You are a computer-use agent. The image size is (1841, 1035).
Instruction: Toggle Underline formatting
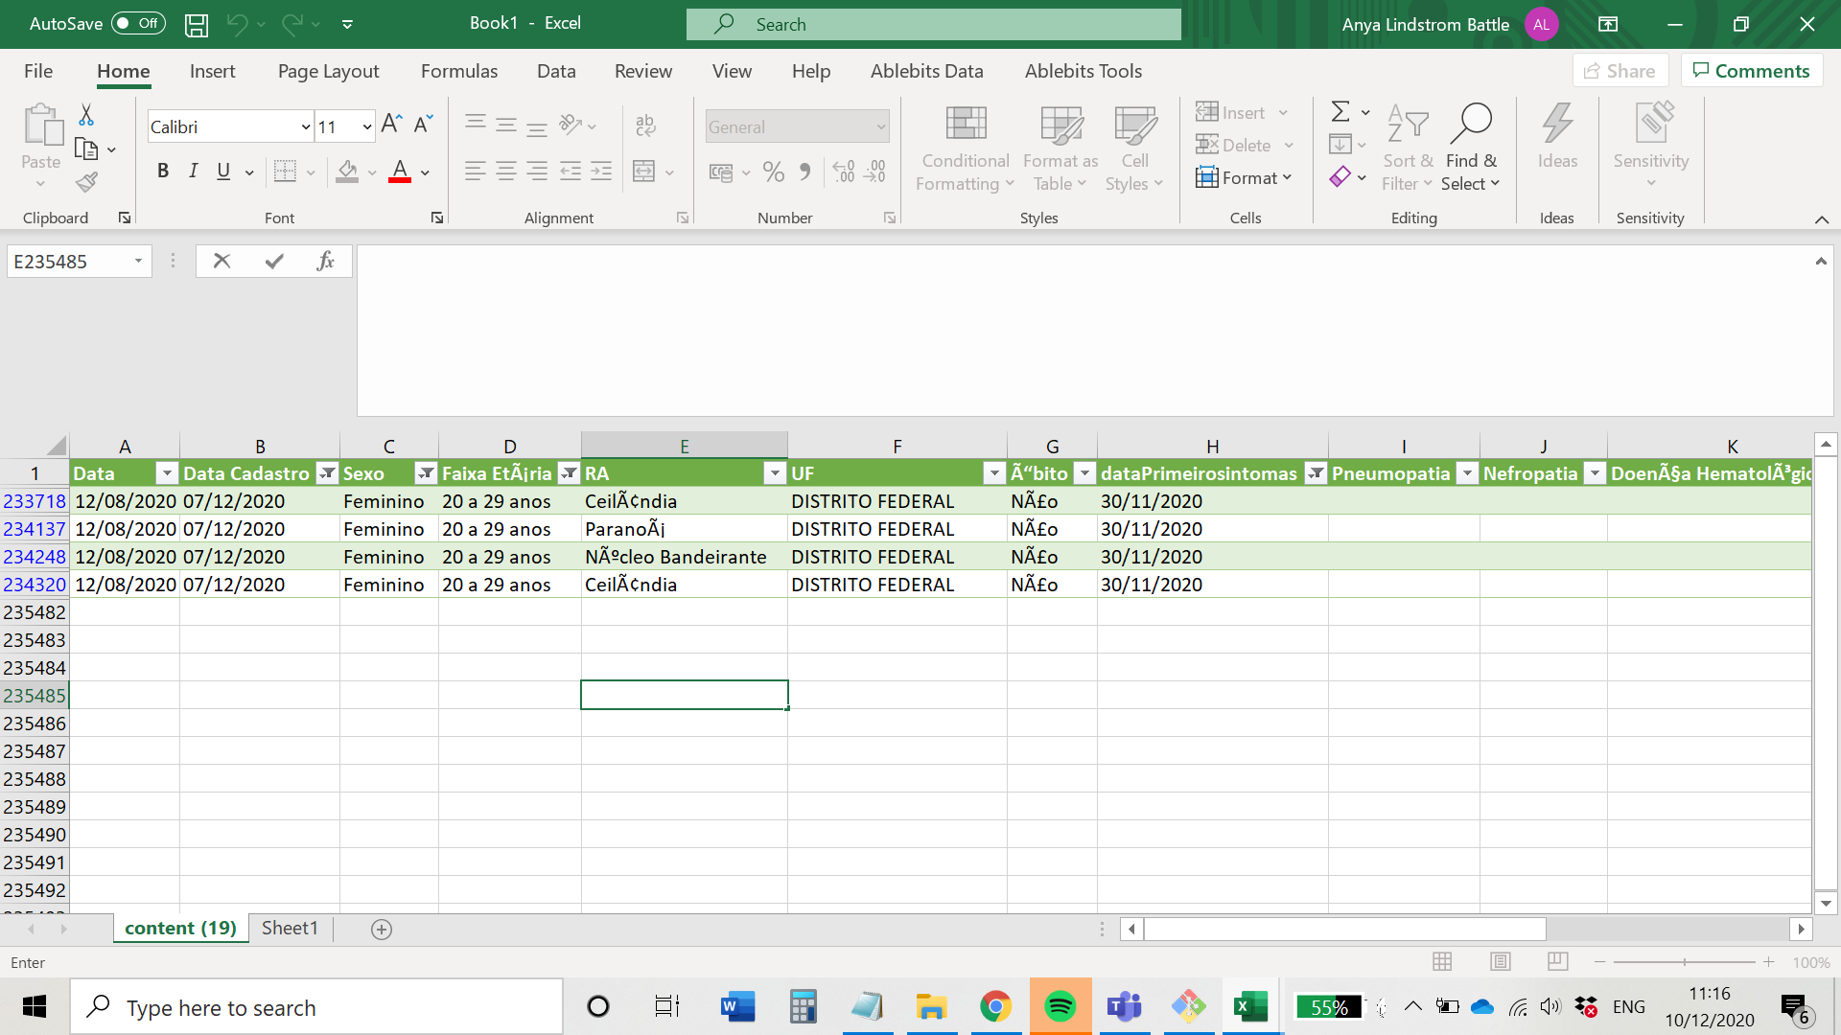[223, 172]
